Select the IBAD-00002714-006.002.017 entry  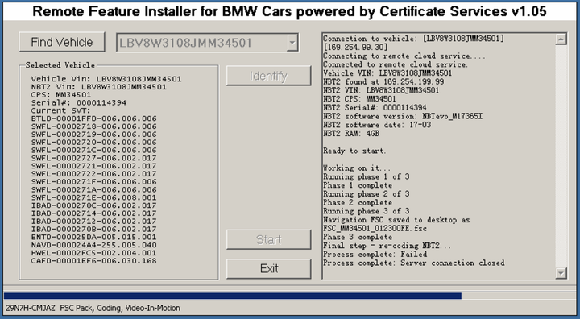93,213
